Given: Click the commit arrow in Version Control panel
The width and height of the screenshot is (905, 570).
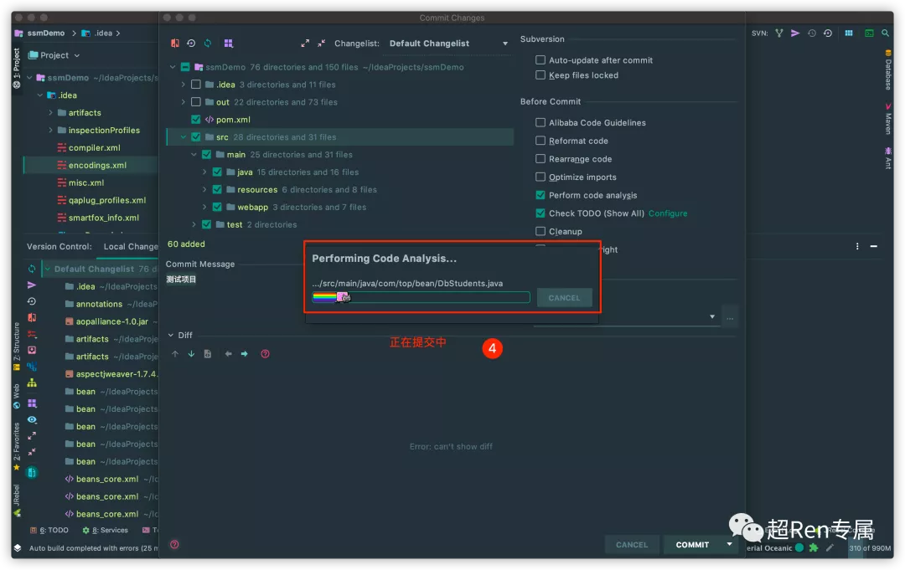Looking at the screenshot, I should click(x=32, y=285).
